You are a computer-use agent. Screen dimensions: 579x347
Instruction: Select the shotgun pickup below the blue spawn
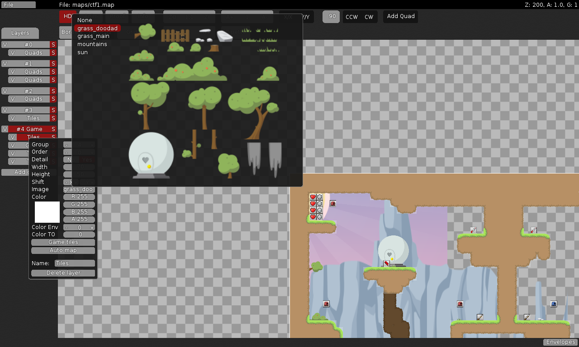[527, 317]
